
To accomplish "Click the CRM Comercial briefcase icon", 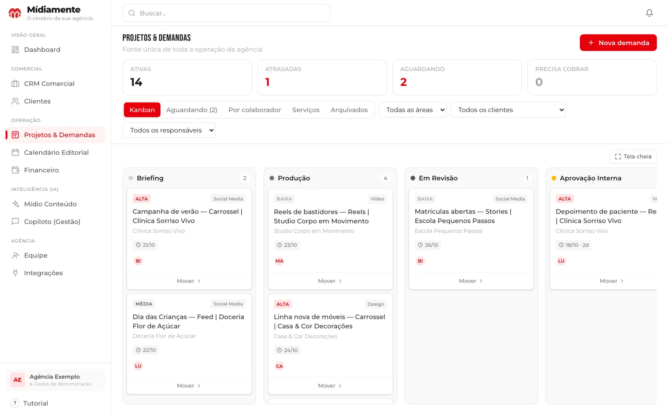I will pyautogui.click(x=15, y=83).
